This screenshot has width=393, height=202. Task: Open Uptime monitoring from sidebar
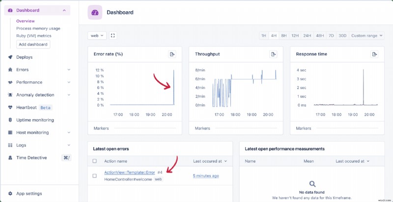tap(35, 120)
